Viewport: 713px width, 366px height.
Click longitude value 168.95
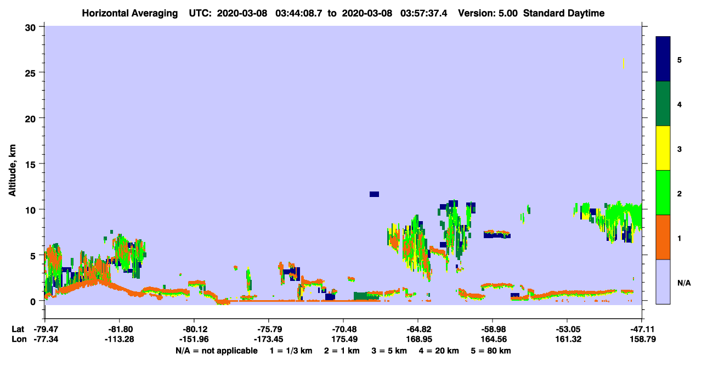click(x=418, y=339)
